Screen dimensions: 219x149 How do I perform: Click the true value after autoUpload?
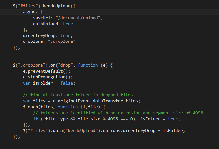pos(68,24)
